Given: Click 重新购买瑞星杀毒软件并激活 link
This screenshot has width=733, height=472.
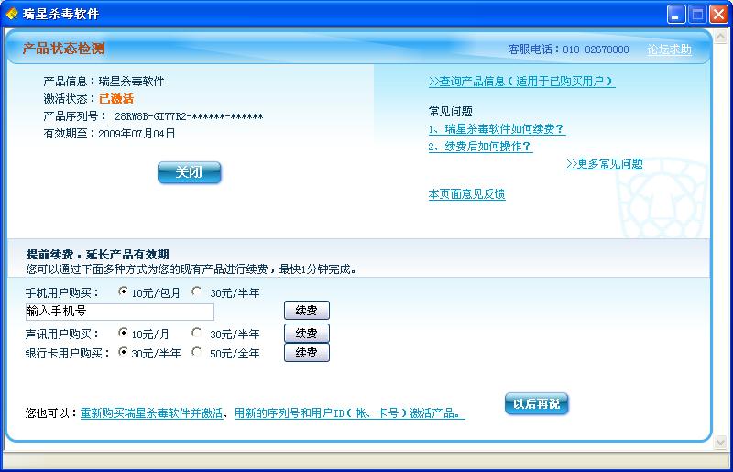Looking at the screenshot, I should (152, 413).
